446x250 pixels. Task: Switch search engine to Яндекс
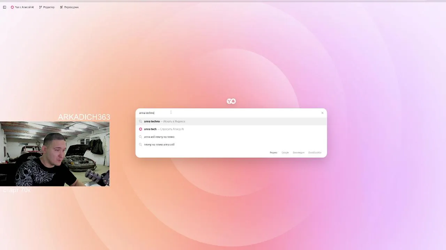pyautogui.click(x=274, y=152)
